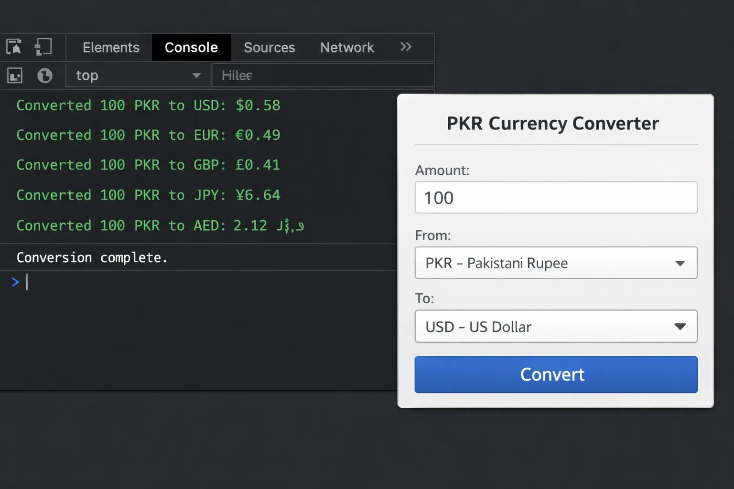Open the Sources tab
The height and width of the screenshot is (489, 734).
tap(269, 47)
